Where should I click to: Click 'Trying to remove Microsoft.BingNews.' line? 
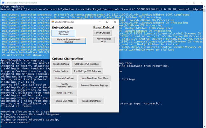click(x=31, y=114)
